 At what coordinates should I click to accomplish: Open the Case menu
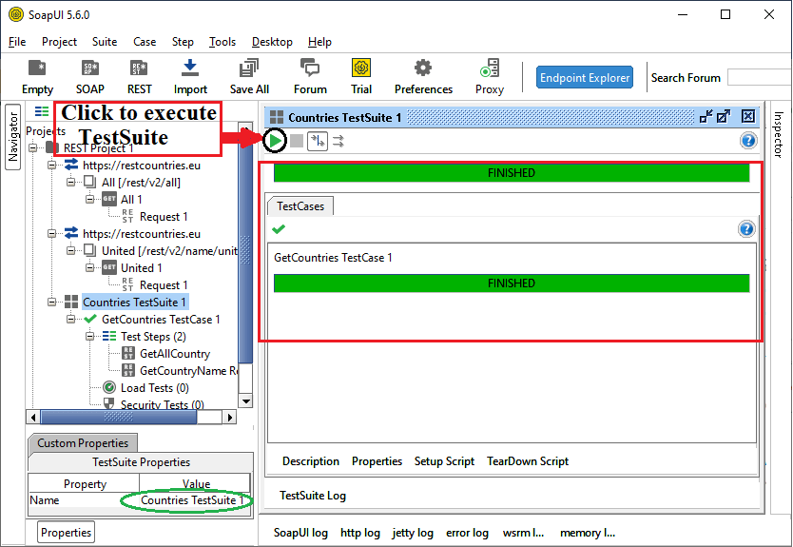coord(145,42)
